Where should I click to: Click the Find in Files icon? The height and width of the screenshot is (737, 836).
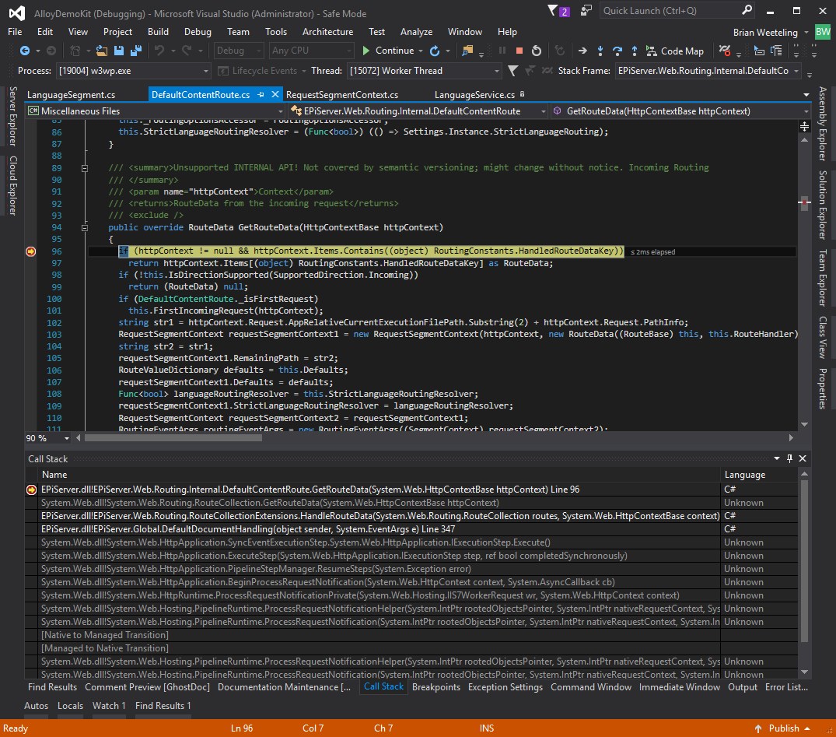pos(467,51)
